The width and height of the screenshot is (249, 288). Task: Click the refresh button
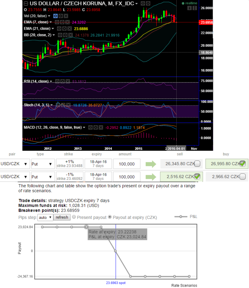(x=62, y=217)
